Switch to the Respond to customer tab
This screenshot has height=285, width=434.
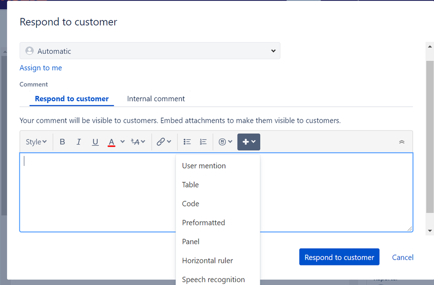[72, 98]
